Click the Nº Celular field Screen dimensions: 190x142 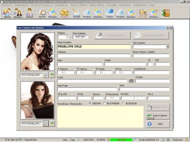pos(104,72)
